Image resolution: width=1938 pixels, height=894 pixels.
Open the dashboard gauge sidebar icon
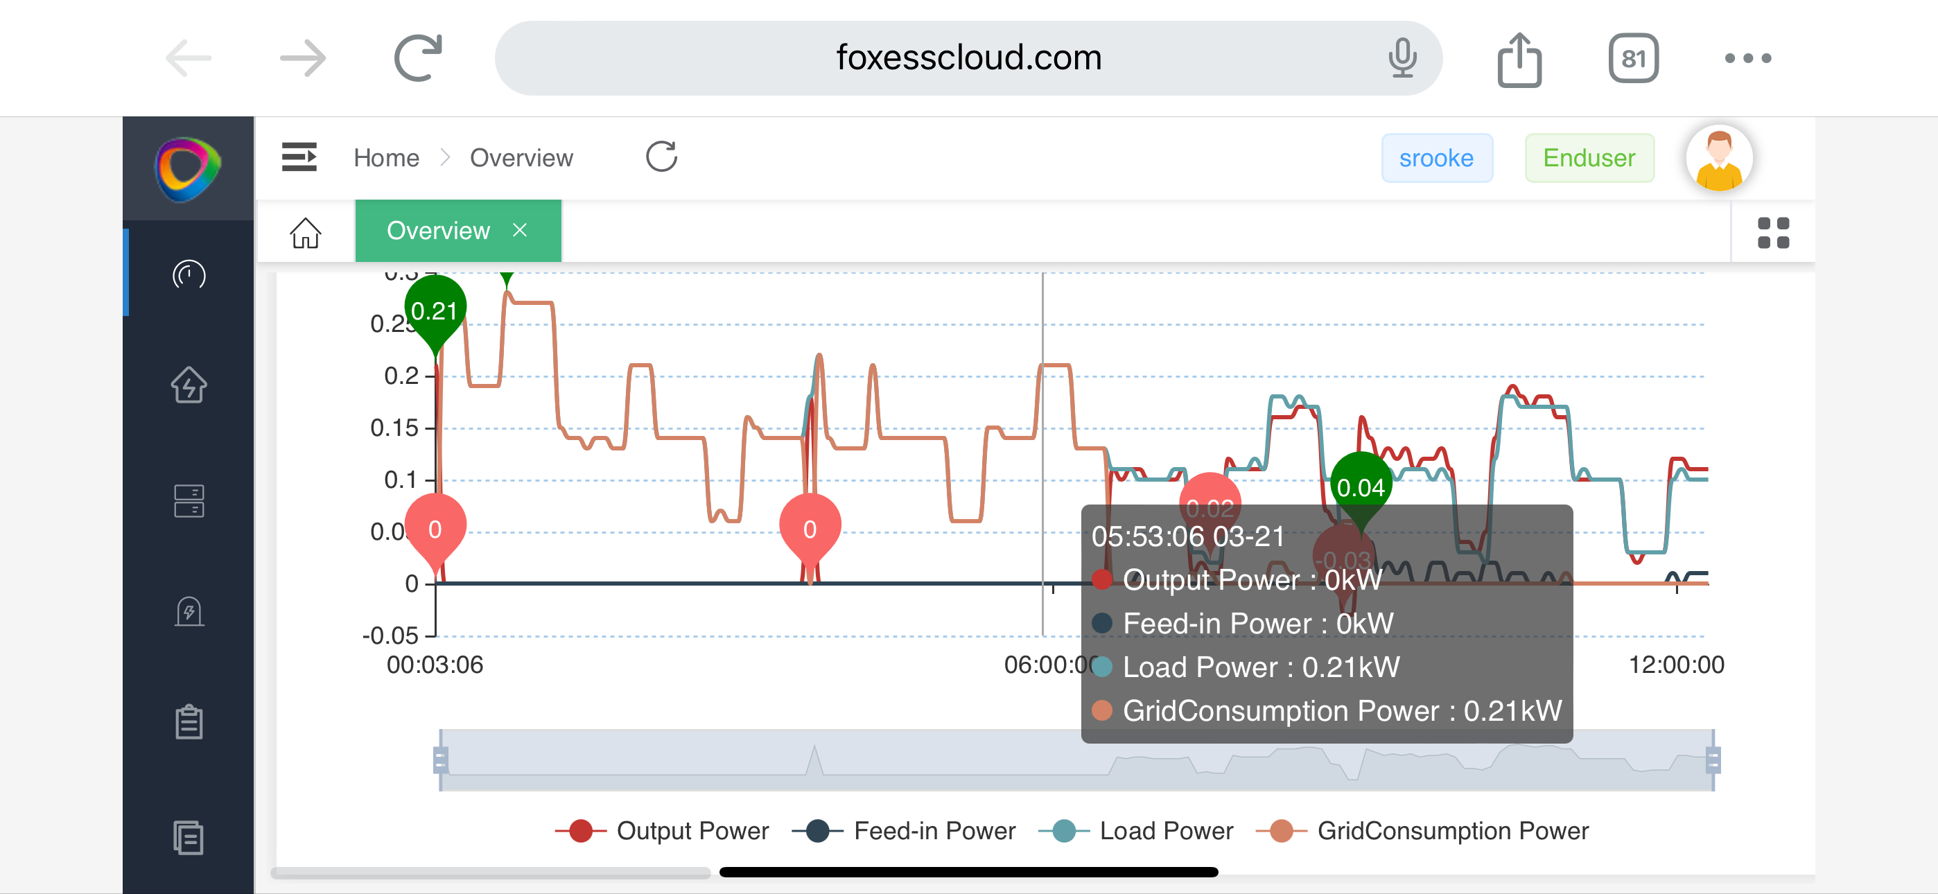click(188, 274)
